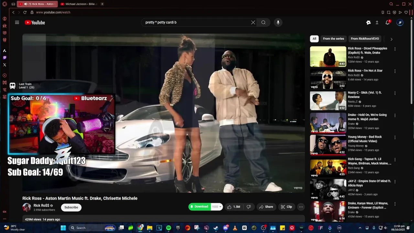Open the upload/create arrow icon
The height and width of the screenshot is (233, 414).
(377, 22)
